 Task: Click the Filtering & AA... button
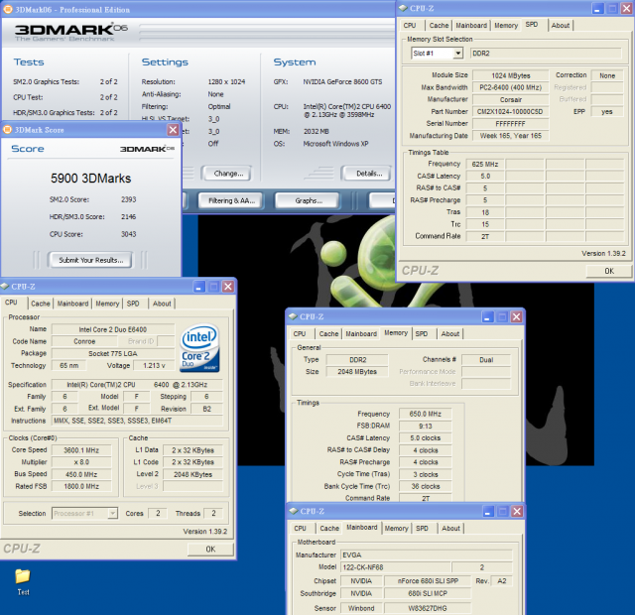231,200
